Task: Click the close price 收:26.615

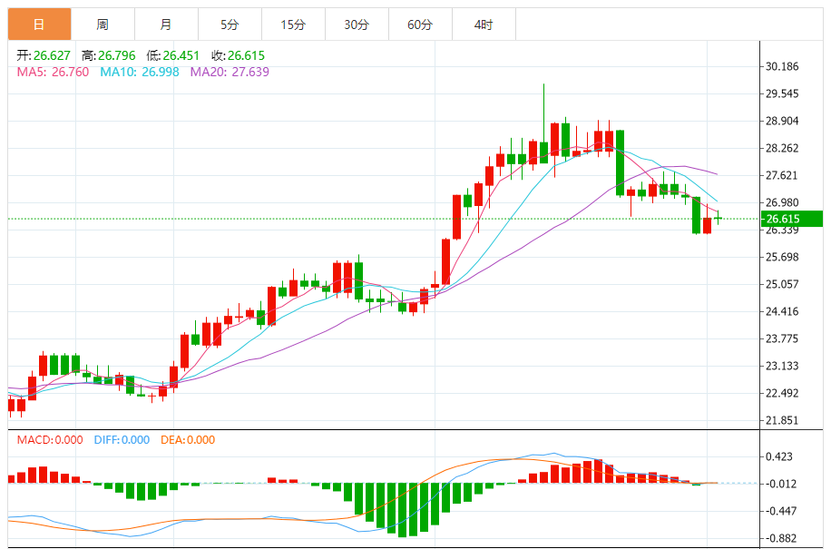Action: 238,55
